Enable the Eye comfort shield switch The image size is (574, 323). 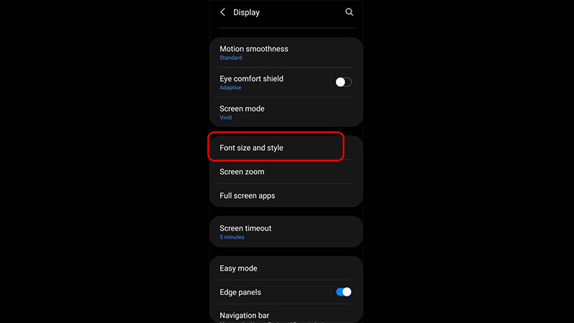click(x=343, y=82)
